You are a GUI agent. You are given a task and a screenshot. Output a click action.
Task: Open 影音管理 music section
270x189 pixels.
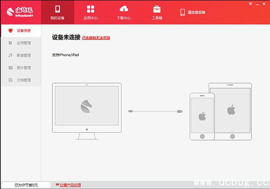21,55
